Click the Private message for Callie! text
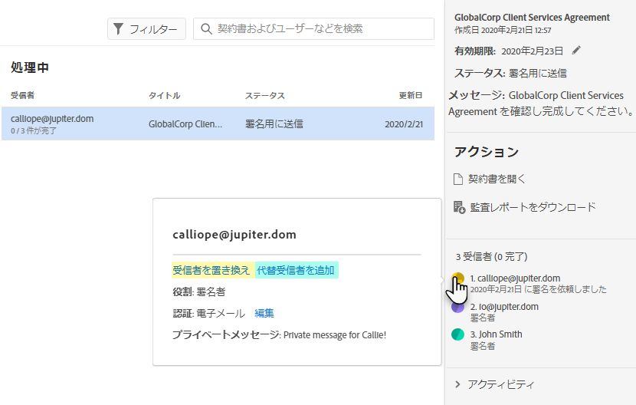 coord(335,335)
